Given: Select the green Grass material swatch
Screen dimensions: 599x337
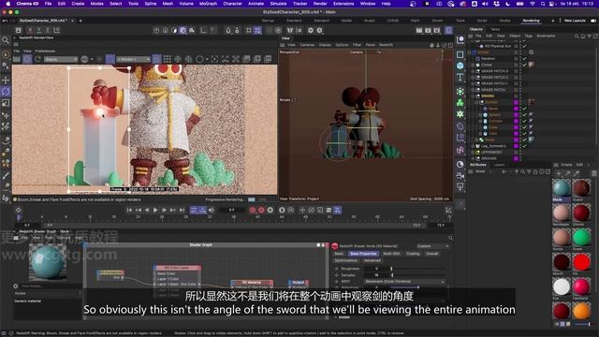Looking at the screenshot, I should [581, 237].
